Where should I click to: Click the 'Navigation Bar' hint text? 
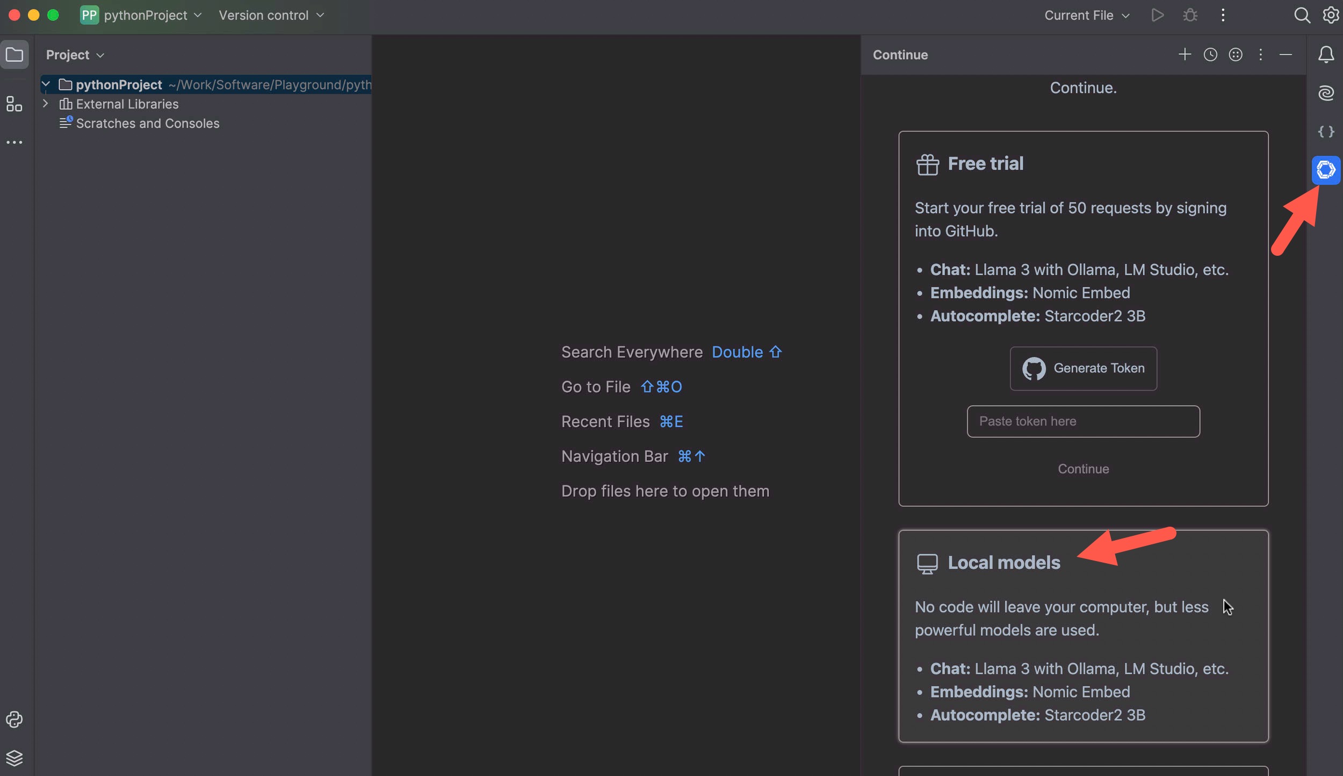(x=615, y=456)
